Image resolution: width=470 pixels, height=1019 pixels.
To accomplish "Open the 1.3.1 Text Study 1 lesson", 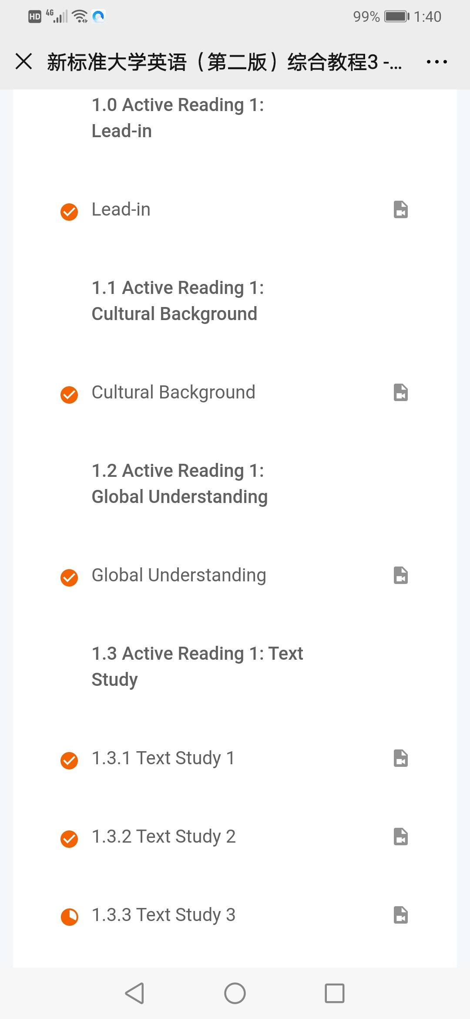I will pyautogui.click(x=163, y=758).
